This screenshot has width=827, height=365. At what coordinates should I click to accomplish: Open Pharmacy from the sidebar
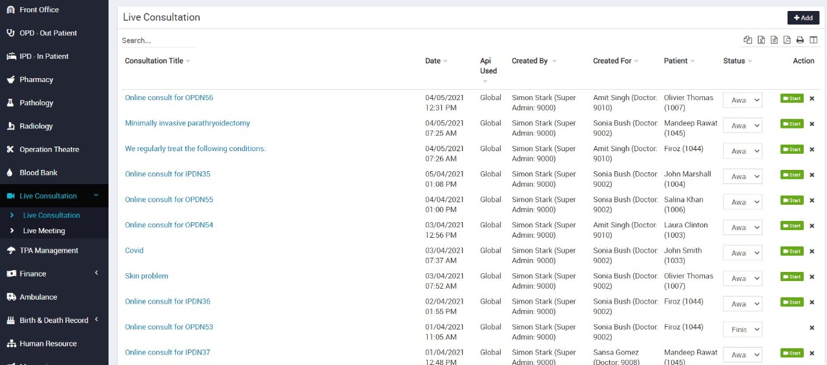pos(36,79)
